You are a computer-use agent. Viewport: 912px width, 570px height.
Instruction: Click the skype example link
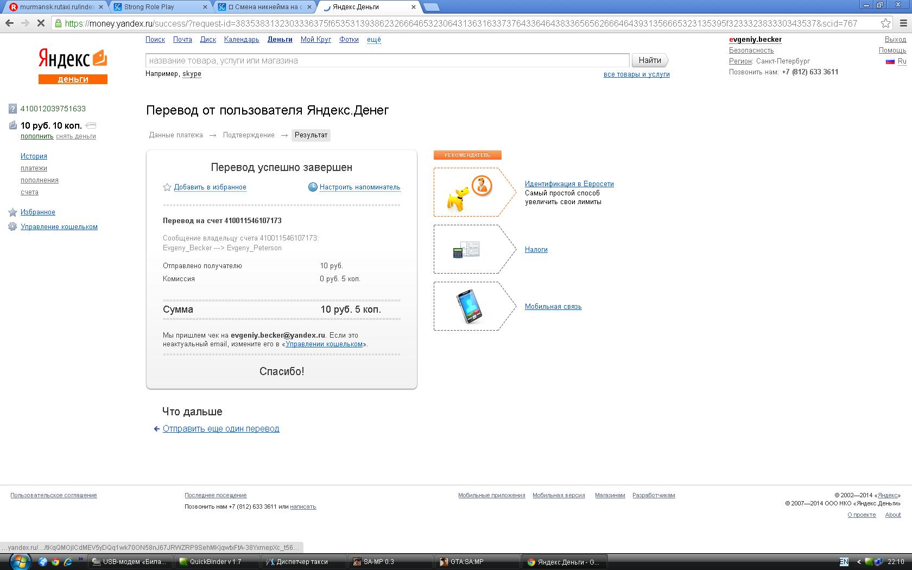click(x=192, y=74)
